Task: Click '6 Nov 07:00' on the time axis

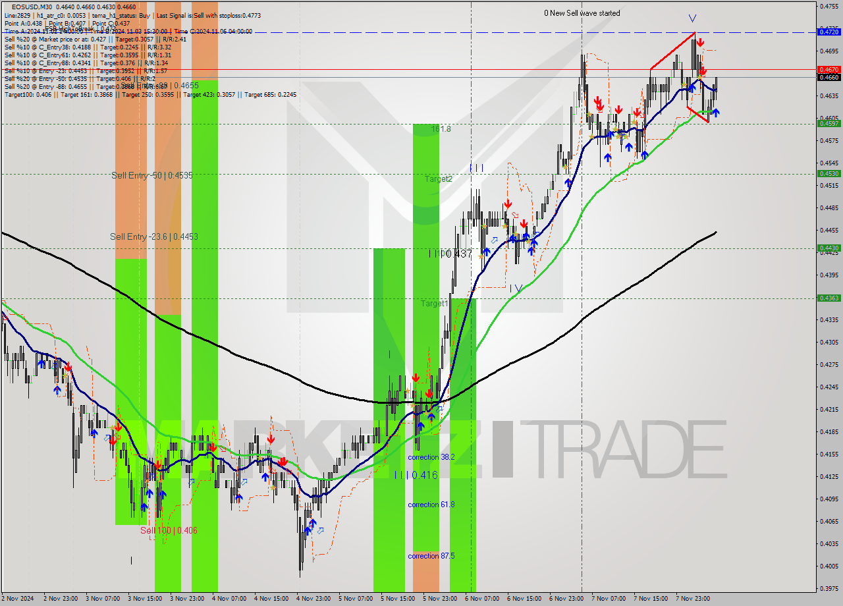Action: point(482,599)
